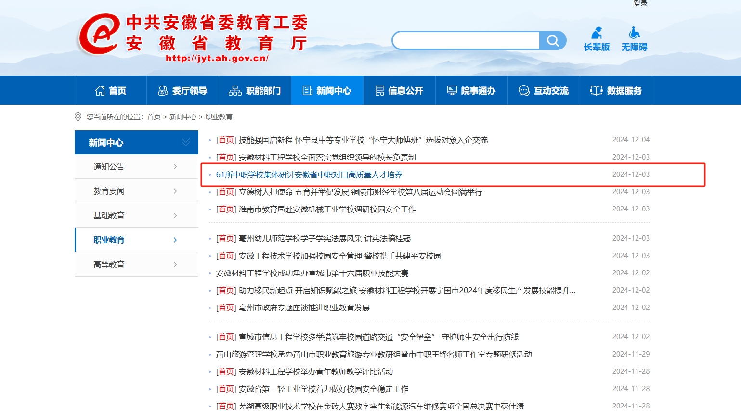Screen dimensions: 741x419
Task: Open the 信息公开 navigation menu
Action: [399, 91]
